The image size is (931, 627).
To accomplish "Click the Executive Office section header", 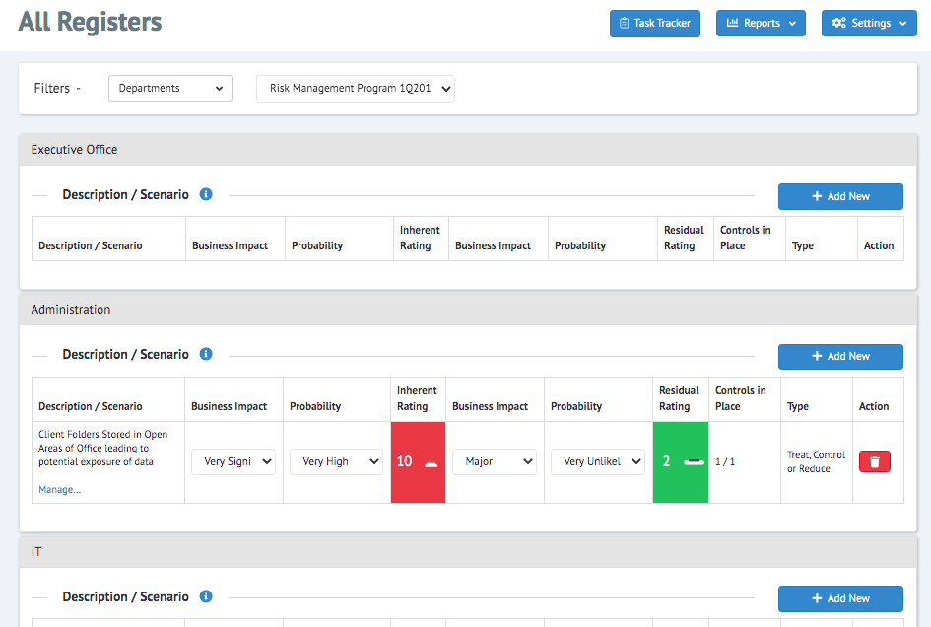I will 468,150.
